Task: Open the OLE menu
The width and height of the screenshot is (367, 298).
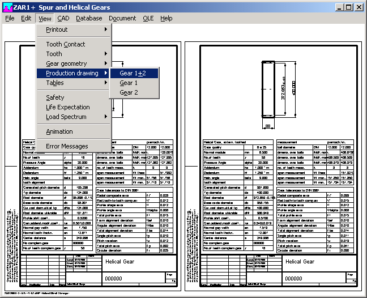Action: tap(148, 18)
